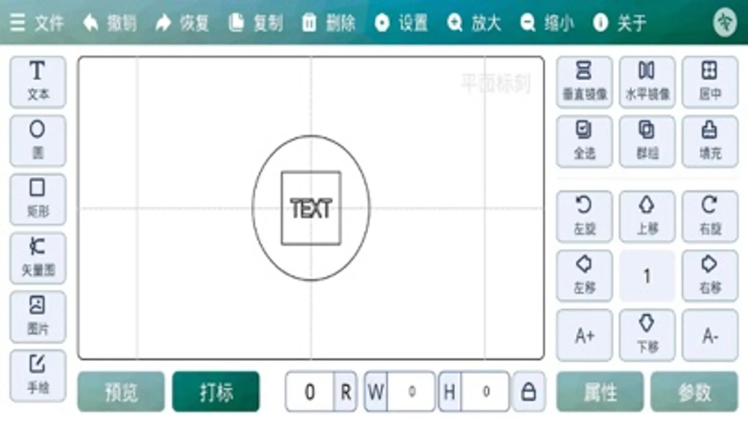The image size is (748, 421).
Task: Click the 填充 fill button
Action: point(710,141)
